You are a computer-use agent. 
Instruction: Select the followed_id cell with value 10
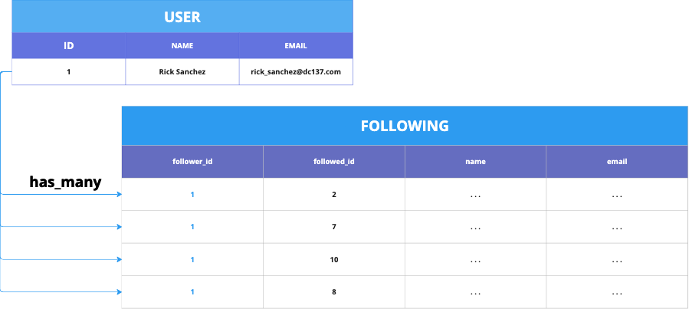point(334,260)
